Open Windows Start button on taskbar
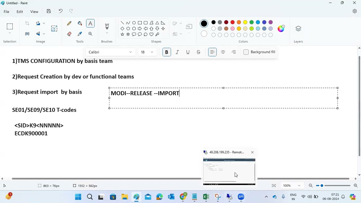The height and width of the screenshot is (203, 361). point(78,197)
